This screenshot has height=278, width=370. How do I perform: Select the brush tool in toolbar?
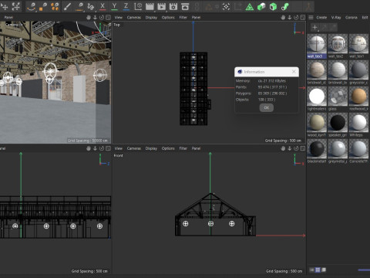click(67, 6)
